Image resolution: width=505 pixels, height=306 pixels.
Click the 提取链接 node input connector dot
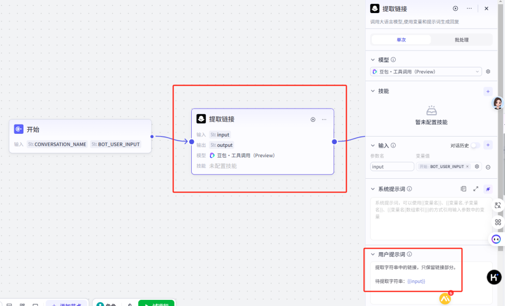click(192, 142)
